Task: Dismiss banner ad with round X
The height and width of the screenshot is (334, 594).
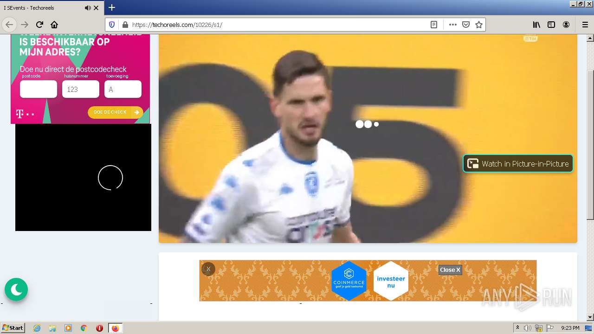Action: [208, 269]
